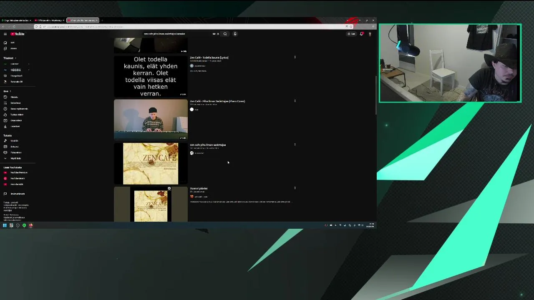Click the page vertical scrollbar
534x300 pixels.
tap(375, 96)
